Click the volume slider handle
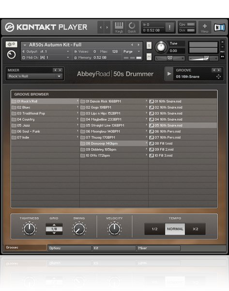 point(207,58)
